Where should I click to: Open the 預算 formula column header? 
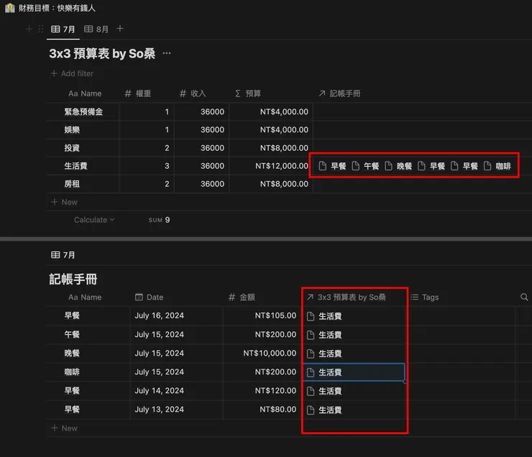click(x=248, y=93)
